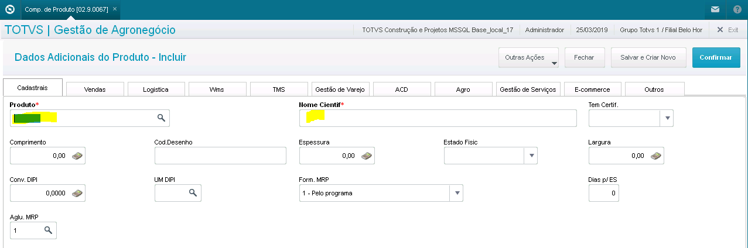Screen dimensions: 748x248
Task: Switch to the Logistica tab
Action: tap(156, 89)
